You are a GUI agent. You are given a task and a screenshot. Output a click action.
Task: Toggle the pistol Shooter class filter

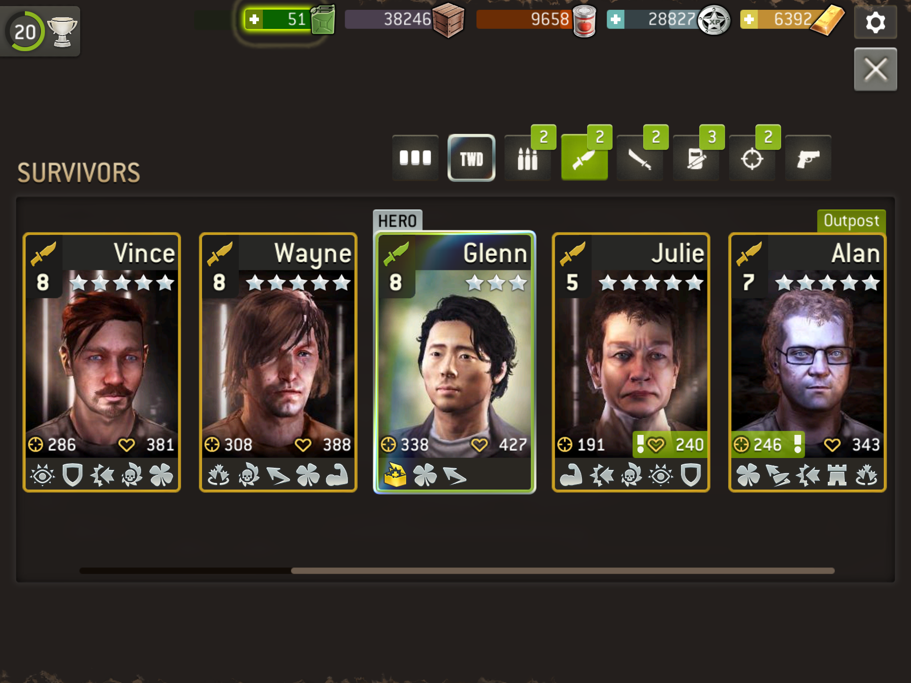pyautogui.click(x=808, y=158)
